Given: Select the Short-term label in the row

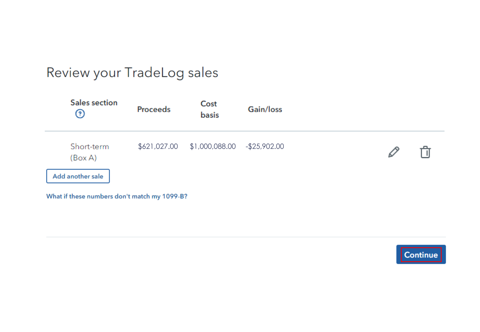Looking at the screenshot, I should [90, 147].
